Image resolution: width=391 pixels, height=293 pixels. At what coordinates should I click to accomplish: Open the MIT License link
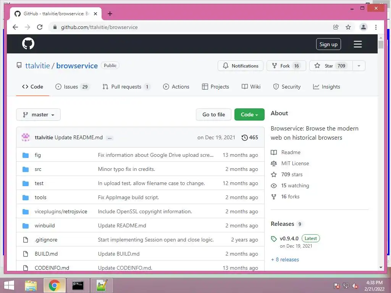pos(295,163)
